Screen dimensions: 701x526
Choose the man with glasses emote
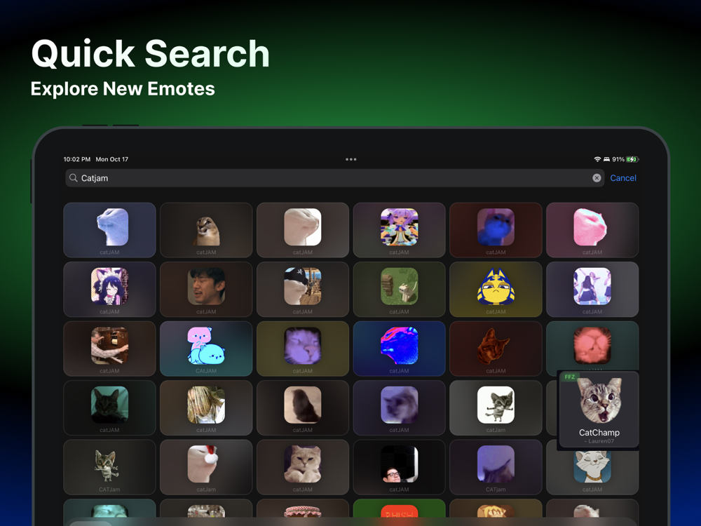pos(399,467)
